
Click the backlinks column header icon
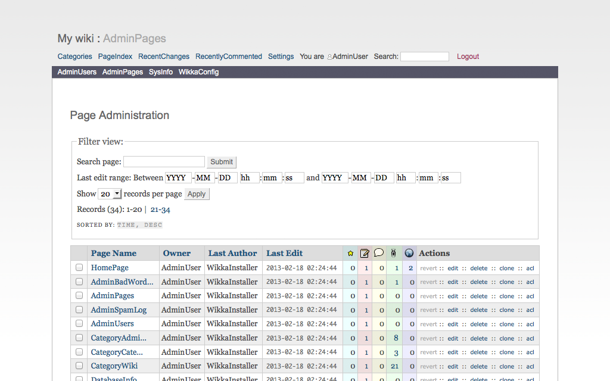pyautogui.click(x=393, y=253)
